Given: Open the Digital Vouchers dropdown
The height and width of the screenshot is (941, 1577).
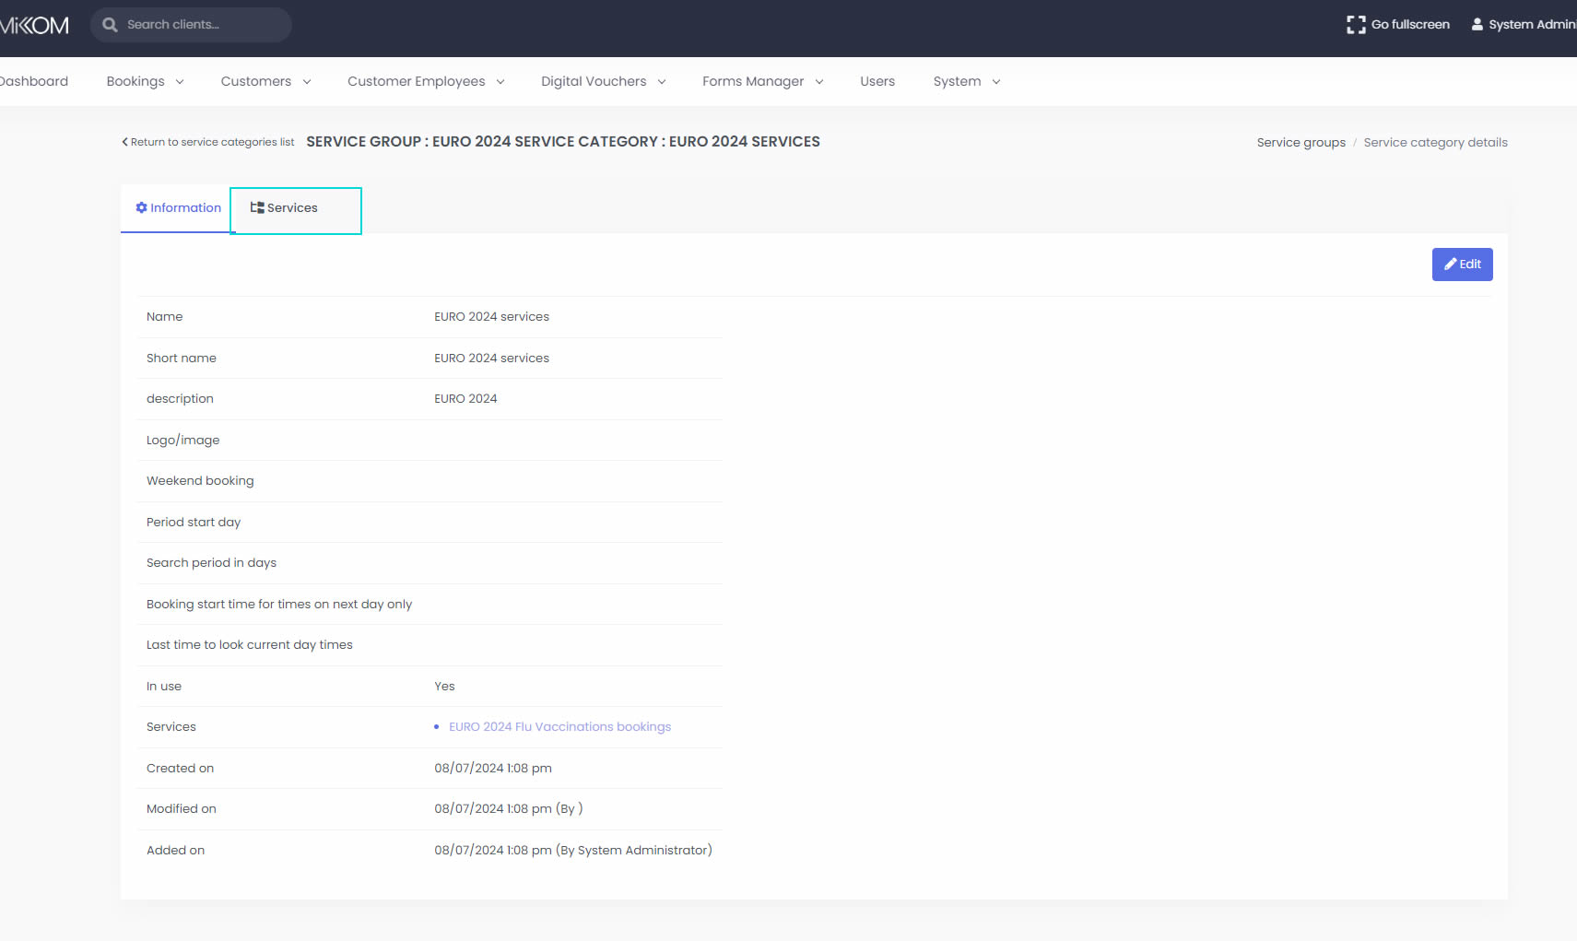Looking at the screenshot, I should (603, 81).
